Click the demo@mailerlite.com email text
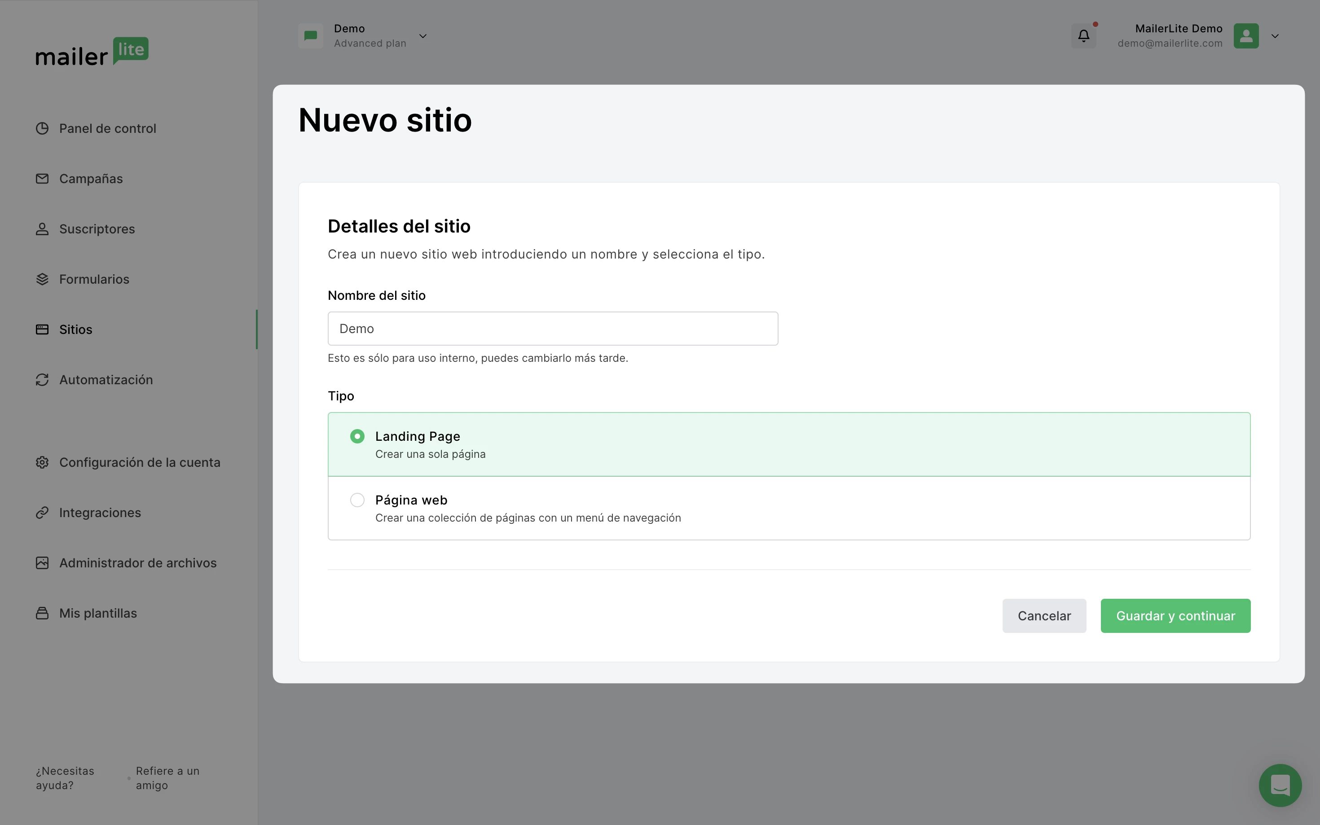This screenshot has width=1320, height=825. pyautogui.click(x=1170, y=43)
